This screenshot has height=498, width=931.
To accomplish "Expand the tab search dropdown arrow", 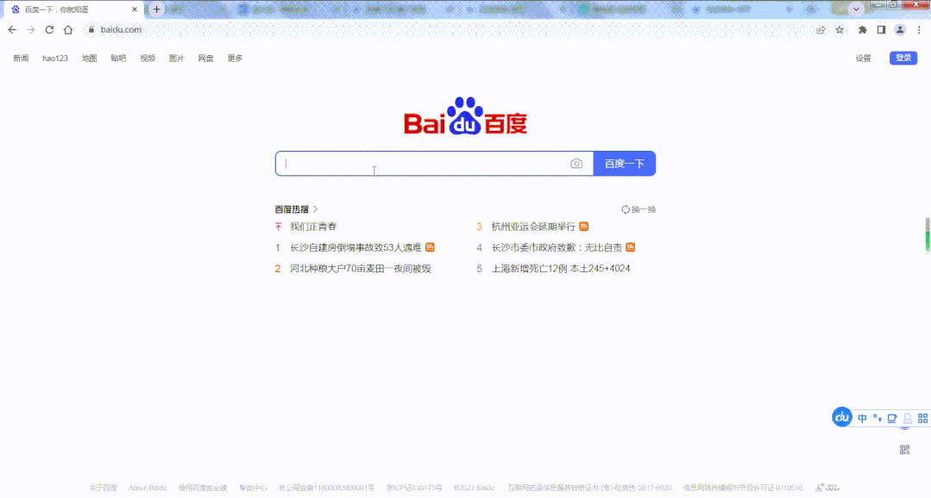I will coord(856,9).
